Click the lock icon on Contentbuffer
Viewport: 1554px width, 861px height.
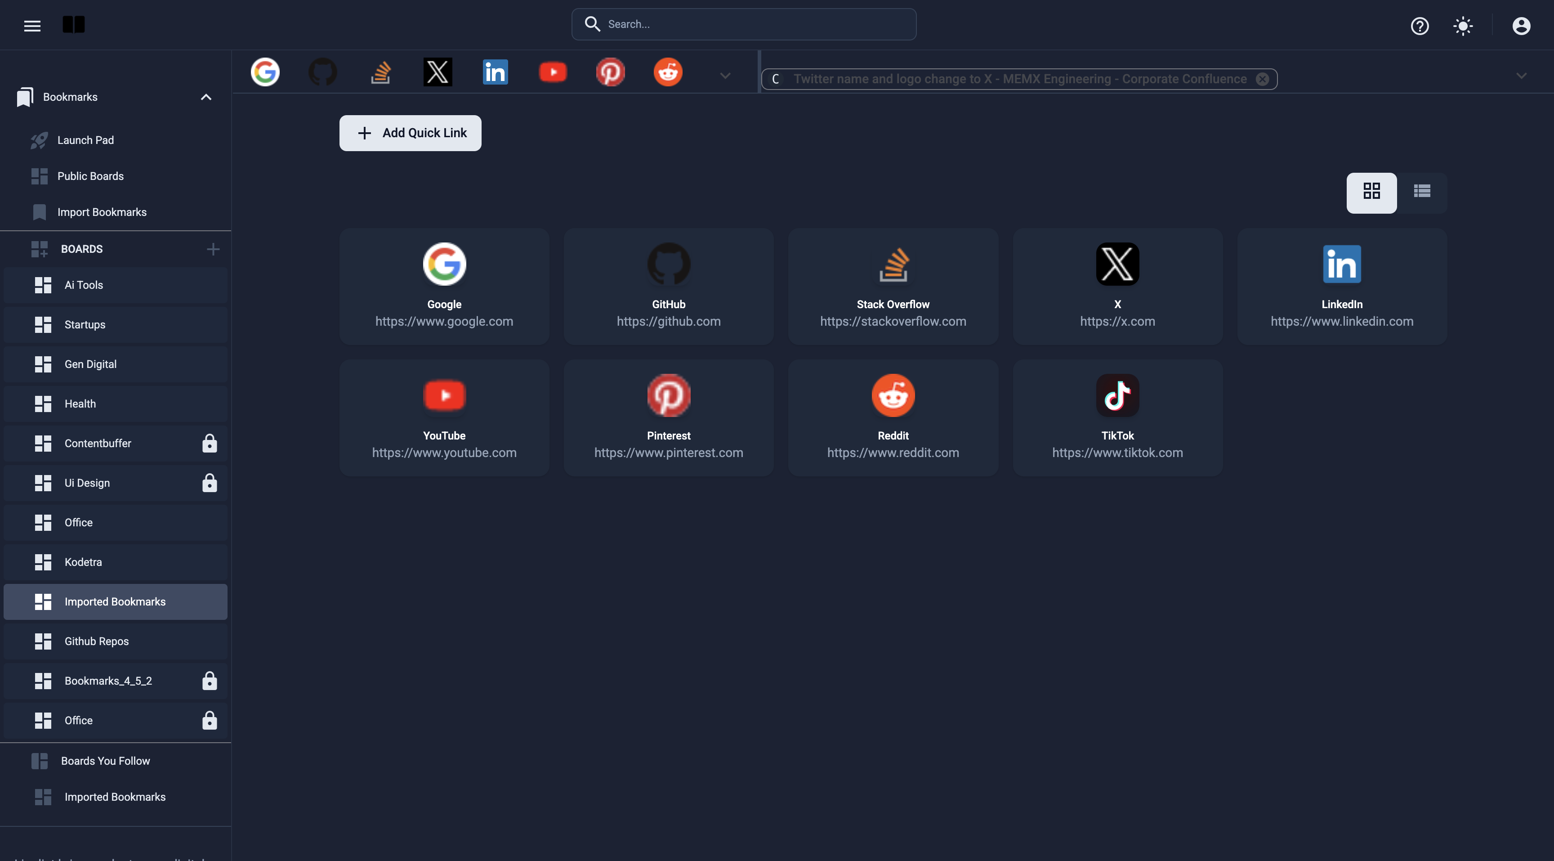point(210,444)
